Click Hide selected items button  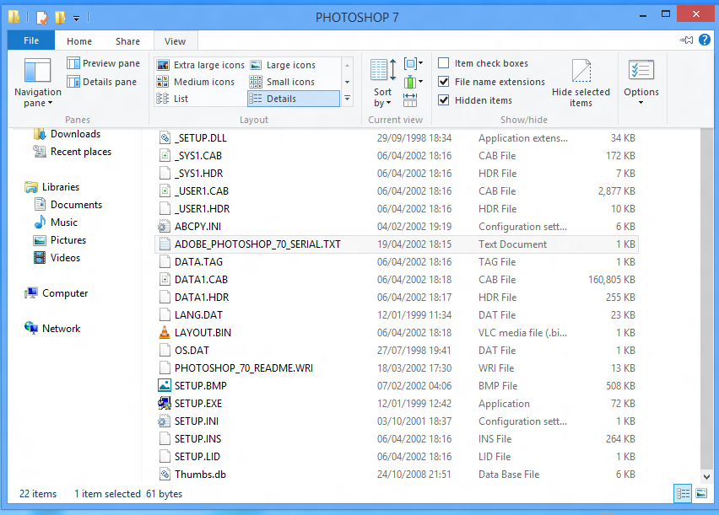(x=581, y=83)
